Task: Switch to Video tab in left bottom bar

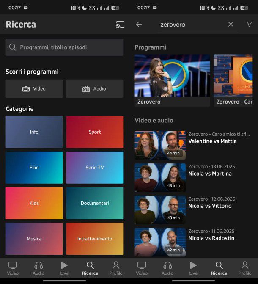Action: [13, 268]
